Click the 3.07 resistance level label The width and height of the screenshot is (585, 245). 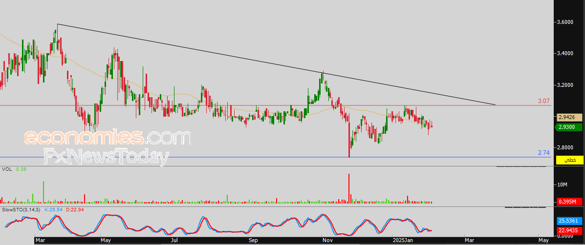click(544, 101)
